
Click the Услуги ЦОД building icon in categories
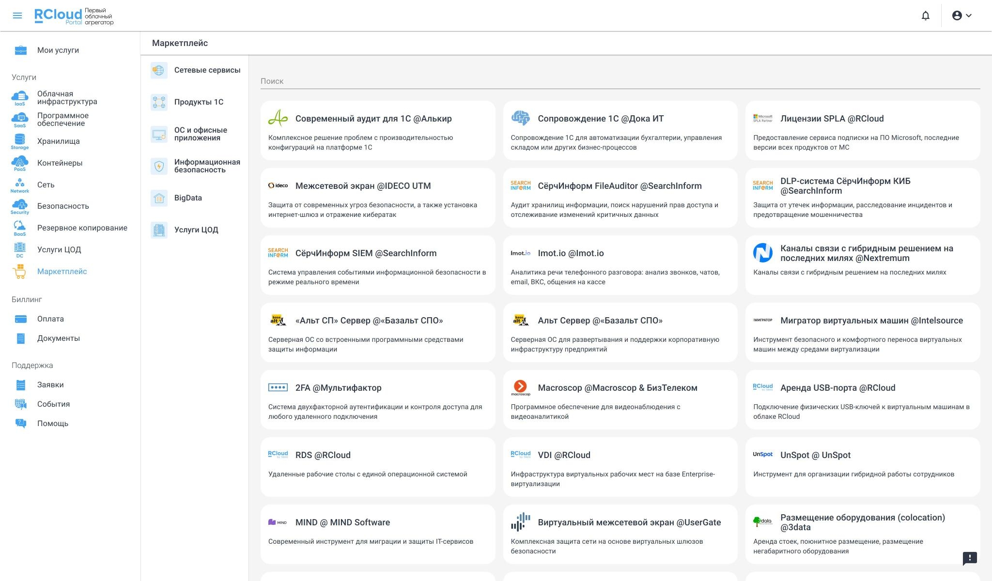click(x=159, y=230)
